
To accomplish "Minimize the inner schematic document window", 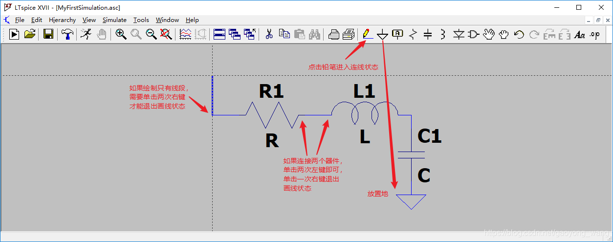I will [589, 20].
